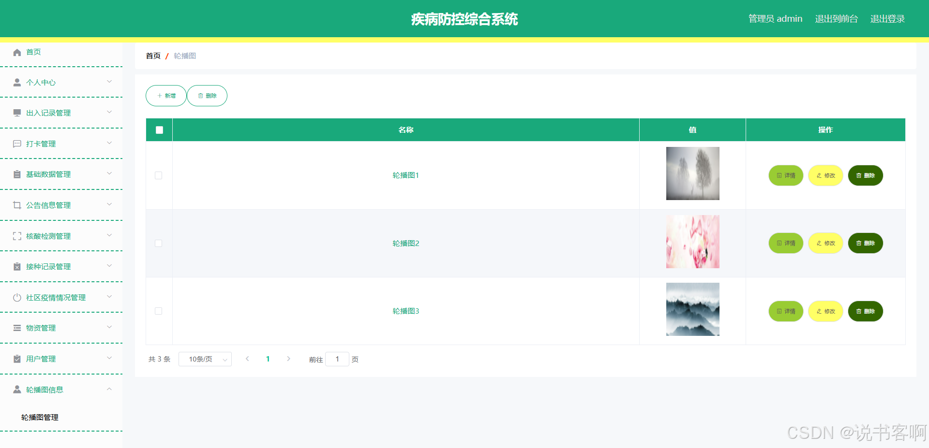Screen dimensions: 929x448
Task: Open the foggy tree thumbnail of 轮播图1
Action: tap(692, 173)
